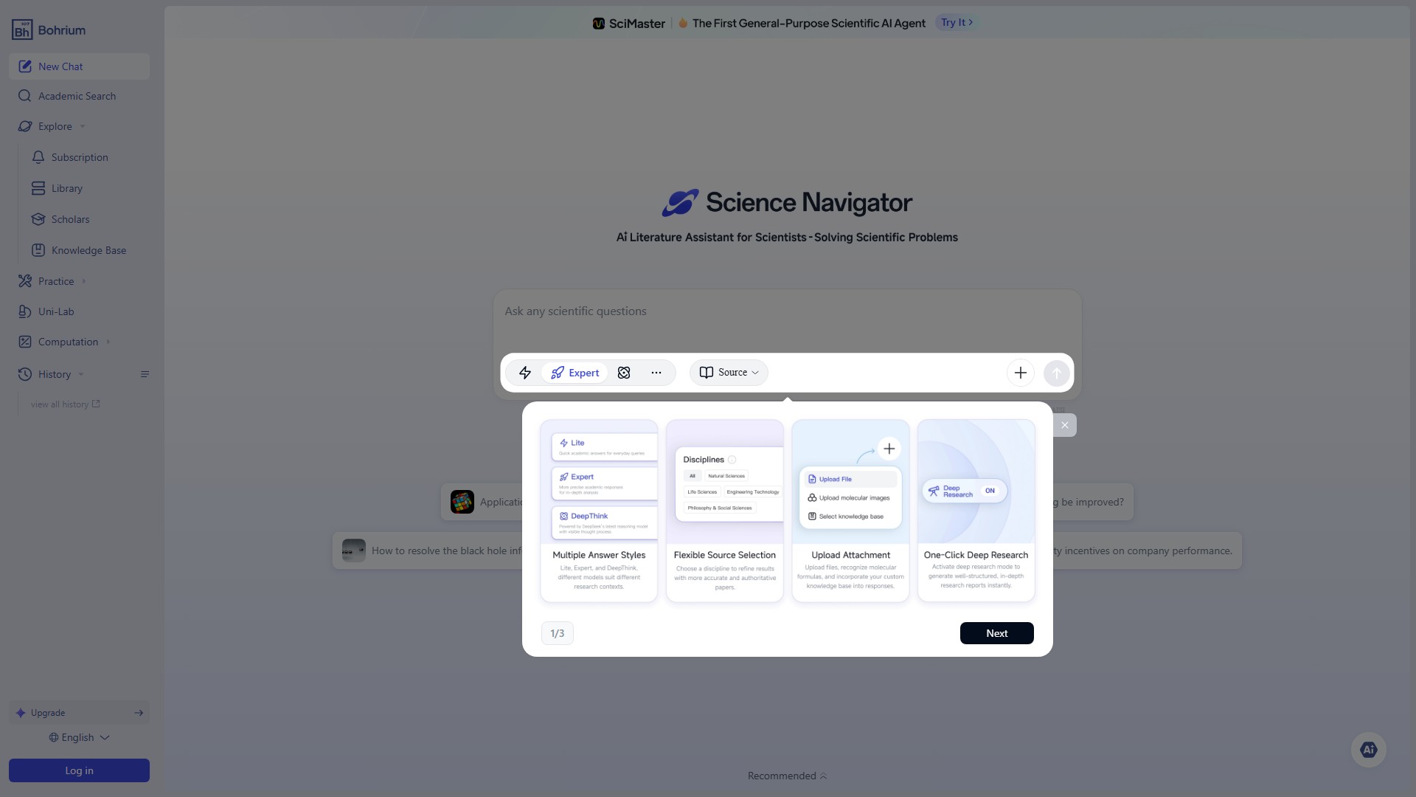
Task: Click the Flexible Source Selection card
Action: (725, 511)
